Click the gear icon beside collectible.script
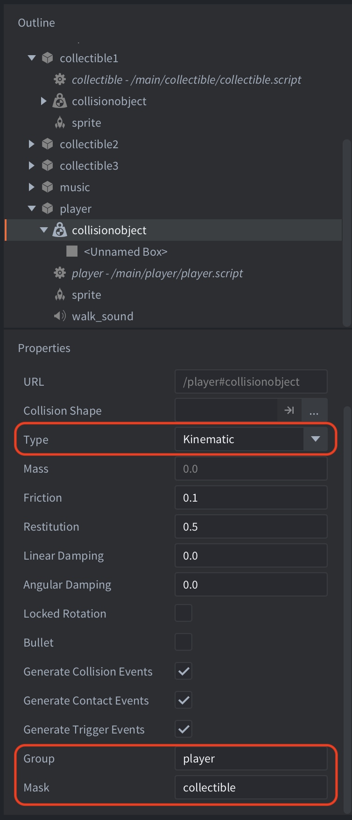Screen dimensions: 352x820 click(60, 79)
